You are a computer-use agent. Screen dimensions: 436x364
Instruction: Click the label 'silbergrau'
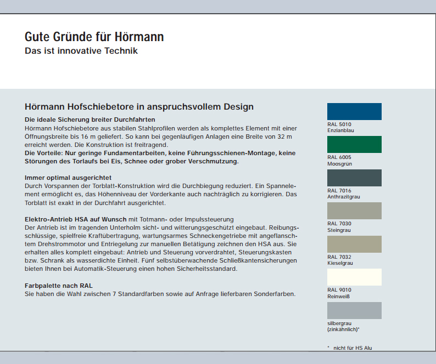(339, 323)
